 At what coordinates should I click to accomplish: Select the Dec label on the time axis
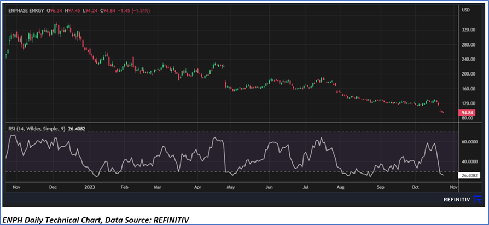pyautogui.click(x=53, y=187)
